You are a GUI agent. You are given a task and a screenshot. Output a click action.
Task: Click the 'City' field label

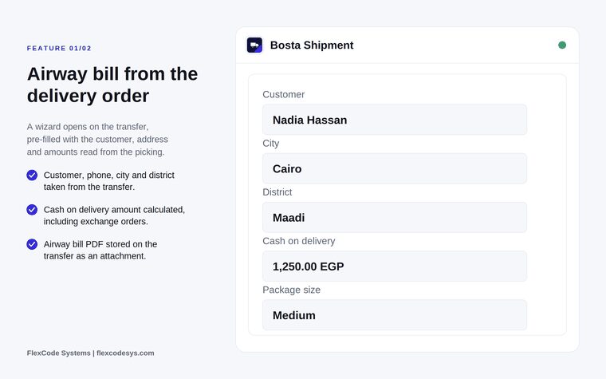pos(270,144)
